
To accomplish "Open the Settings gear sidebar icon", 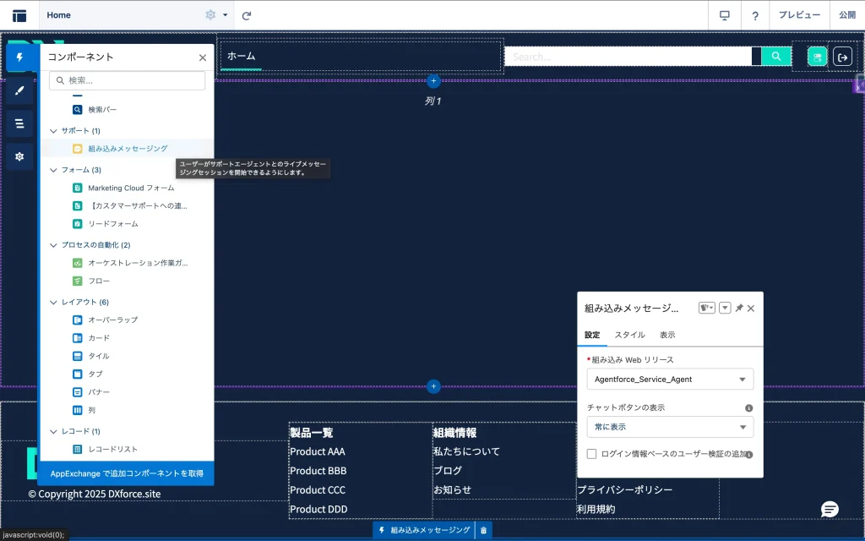I will coord(19,156).
